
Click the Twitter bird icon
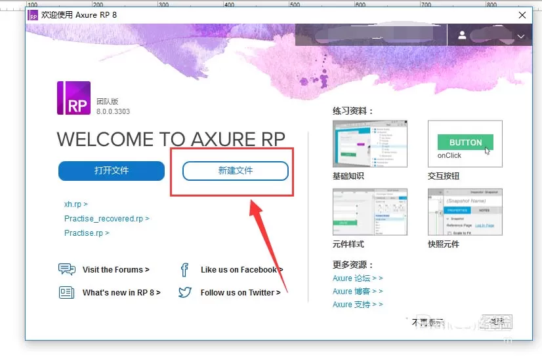tap(185, 292)
